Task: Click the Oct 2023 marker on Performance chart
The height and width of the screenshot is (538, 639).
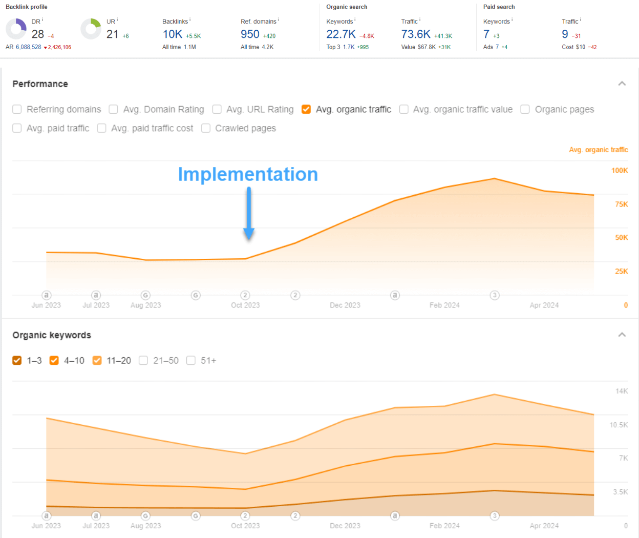Action: coord(245,295)
